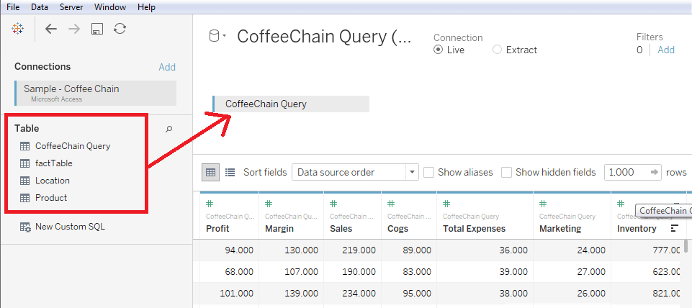Image resolution: width=692 pixels, height=308 pixels.
Task: Click the Profit cell showing 94.000
Action: pyautogui.click(x=229, y=250)
